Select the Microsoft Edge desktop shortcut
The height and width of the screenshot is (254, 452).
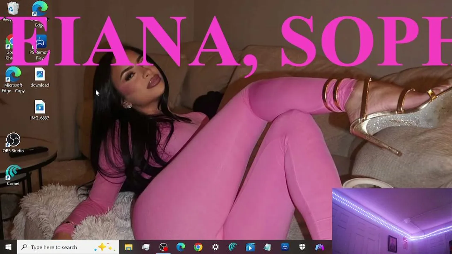(40, 14)
